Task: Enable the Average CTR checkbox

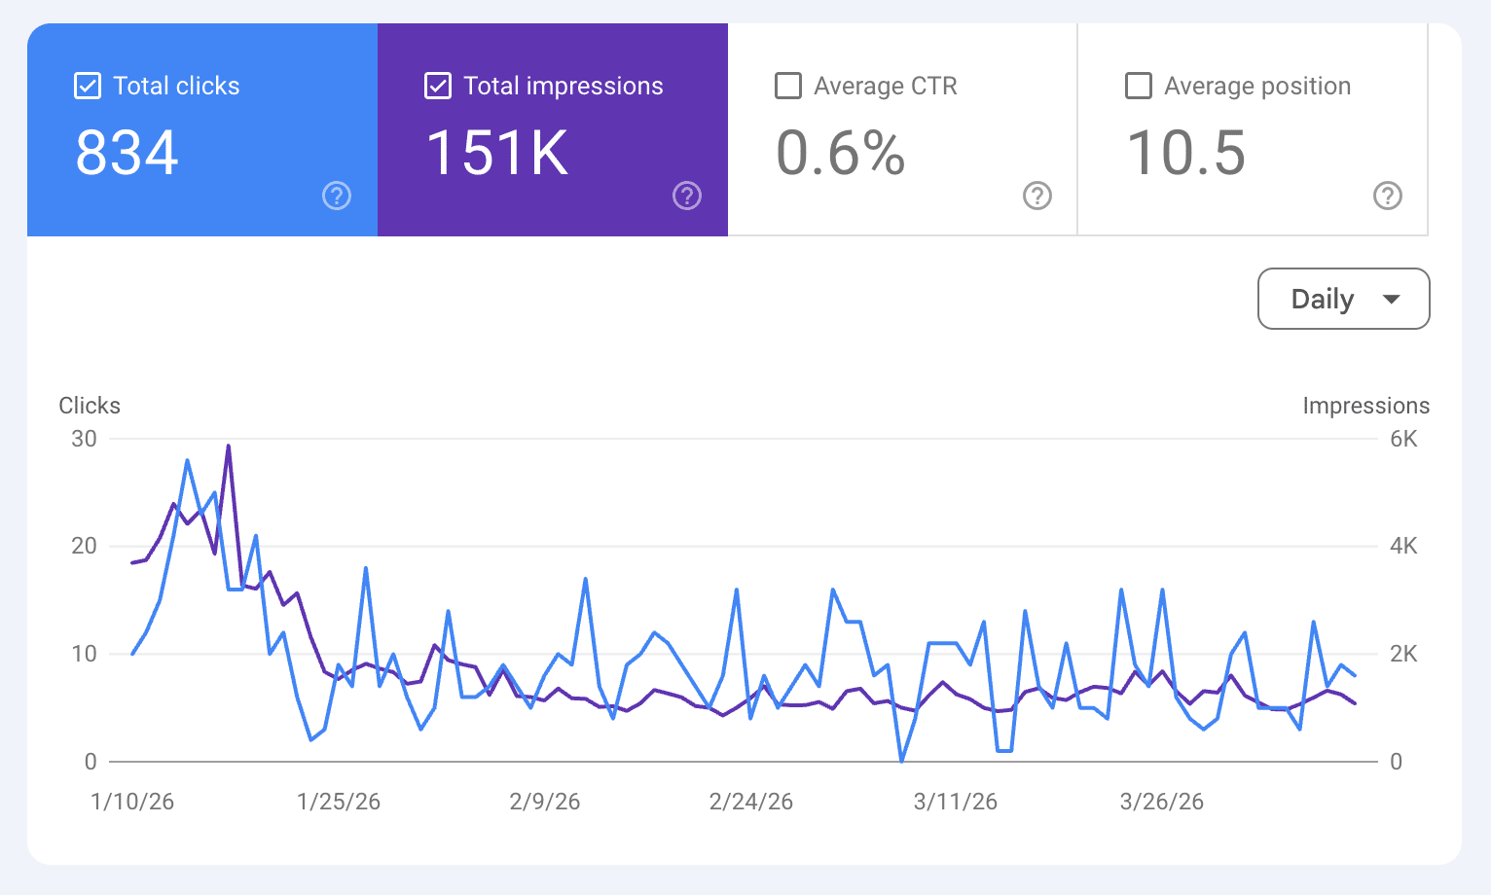Action: [788, 86]
